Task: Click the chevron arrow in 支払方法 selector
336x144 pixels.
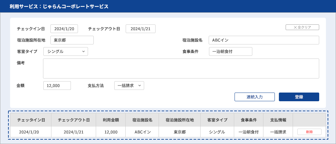Action: [139, 86]
